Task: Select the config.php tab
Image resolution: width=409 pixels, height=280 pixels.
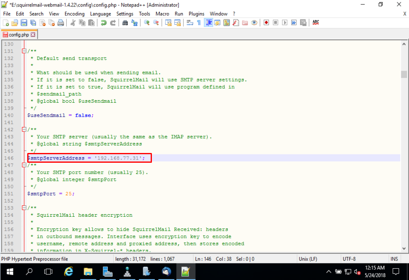Action: coord(19,34)
